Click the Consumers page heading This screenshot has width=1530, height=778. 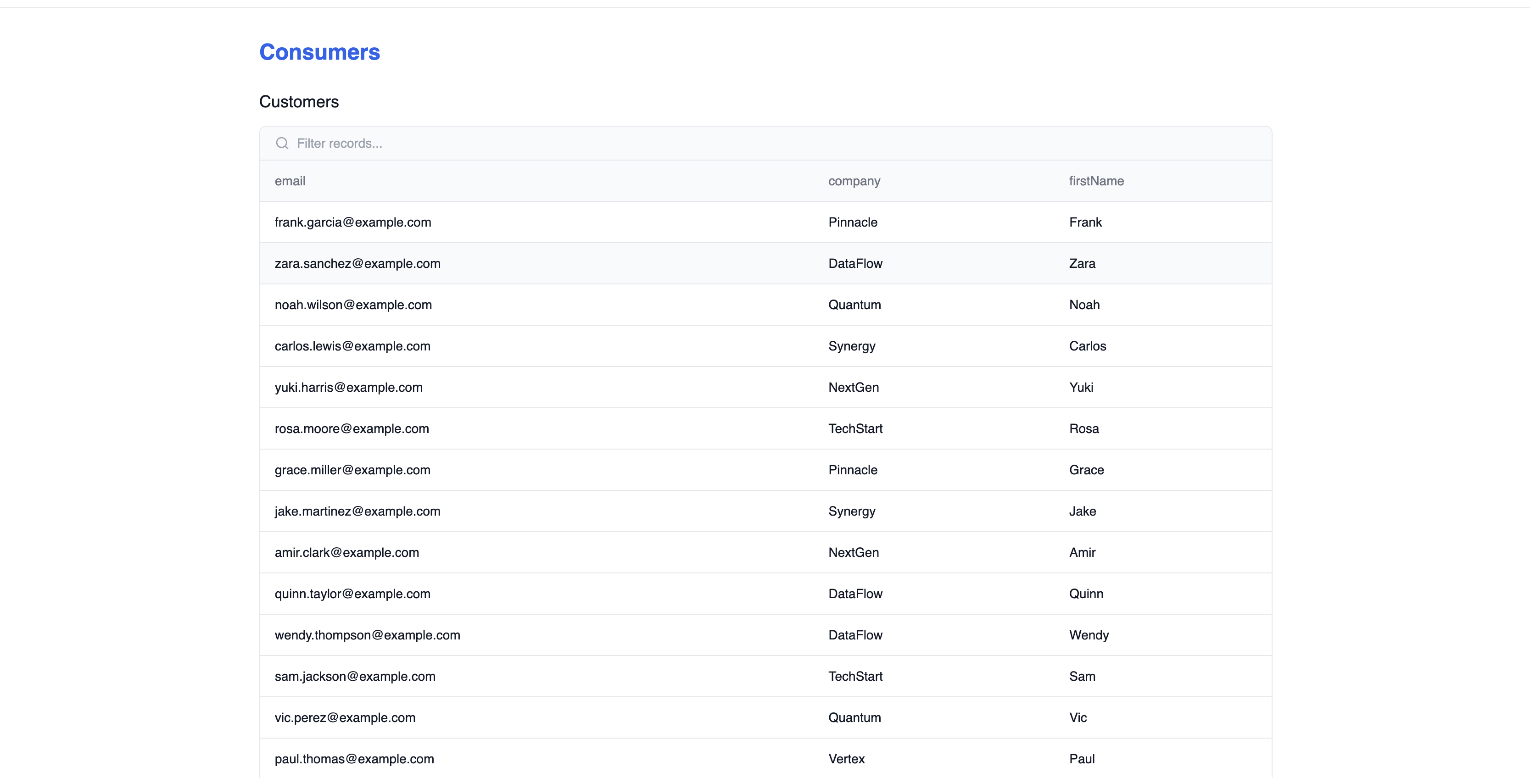click(x=319, y=52)
